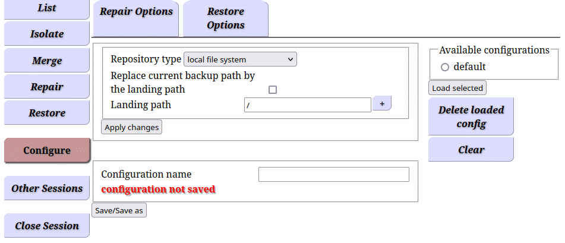Click the Save/Save as button
565x243 pixels.
[x=119, y=210]
